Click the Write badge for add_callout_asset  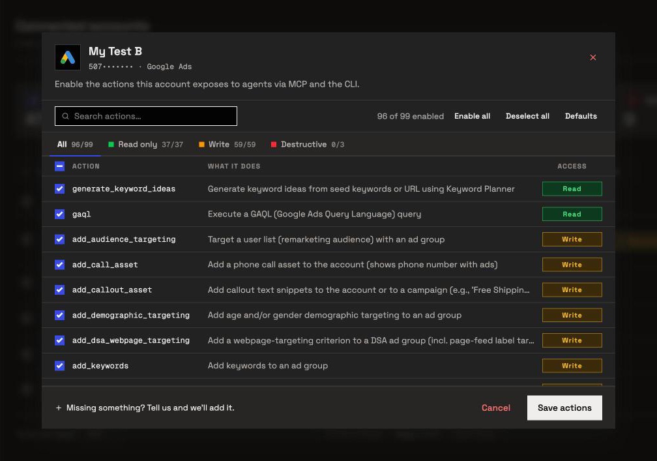572,290
